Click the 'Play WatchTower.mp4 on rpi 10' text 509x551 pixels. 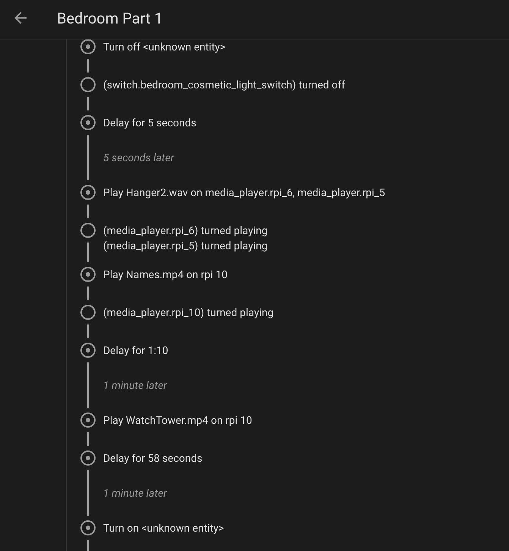click(178, 420)
